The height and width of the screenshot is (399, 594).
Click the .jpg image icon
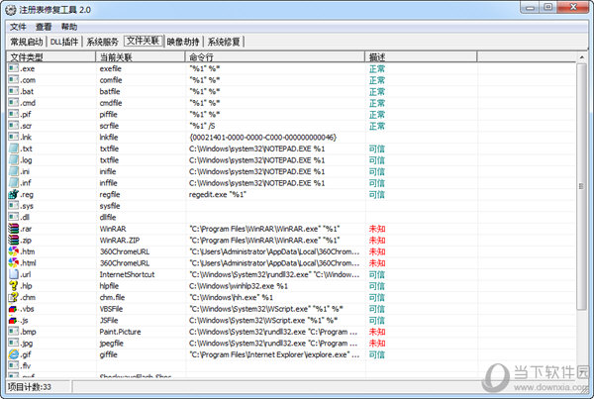14,343
